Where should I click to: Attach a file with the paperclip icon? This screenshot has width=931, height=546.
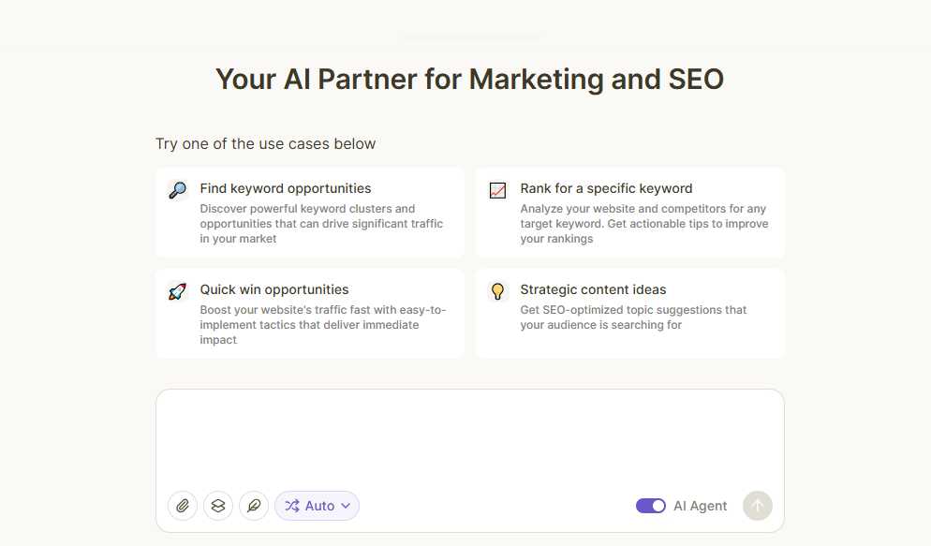[183, 506]
